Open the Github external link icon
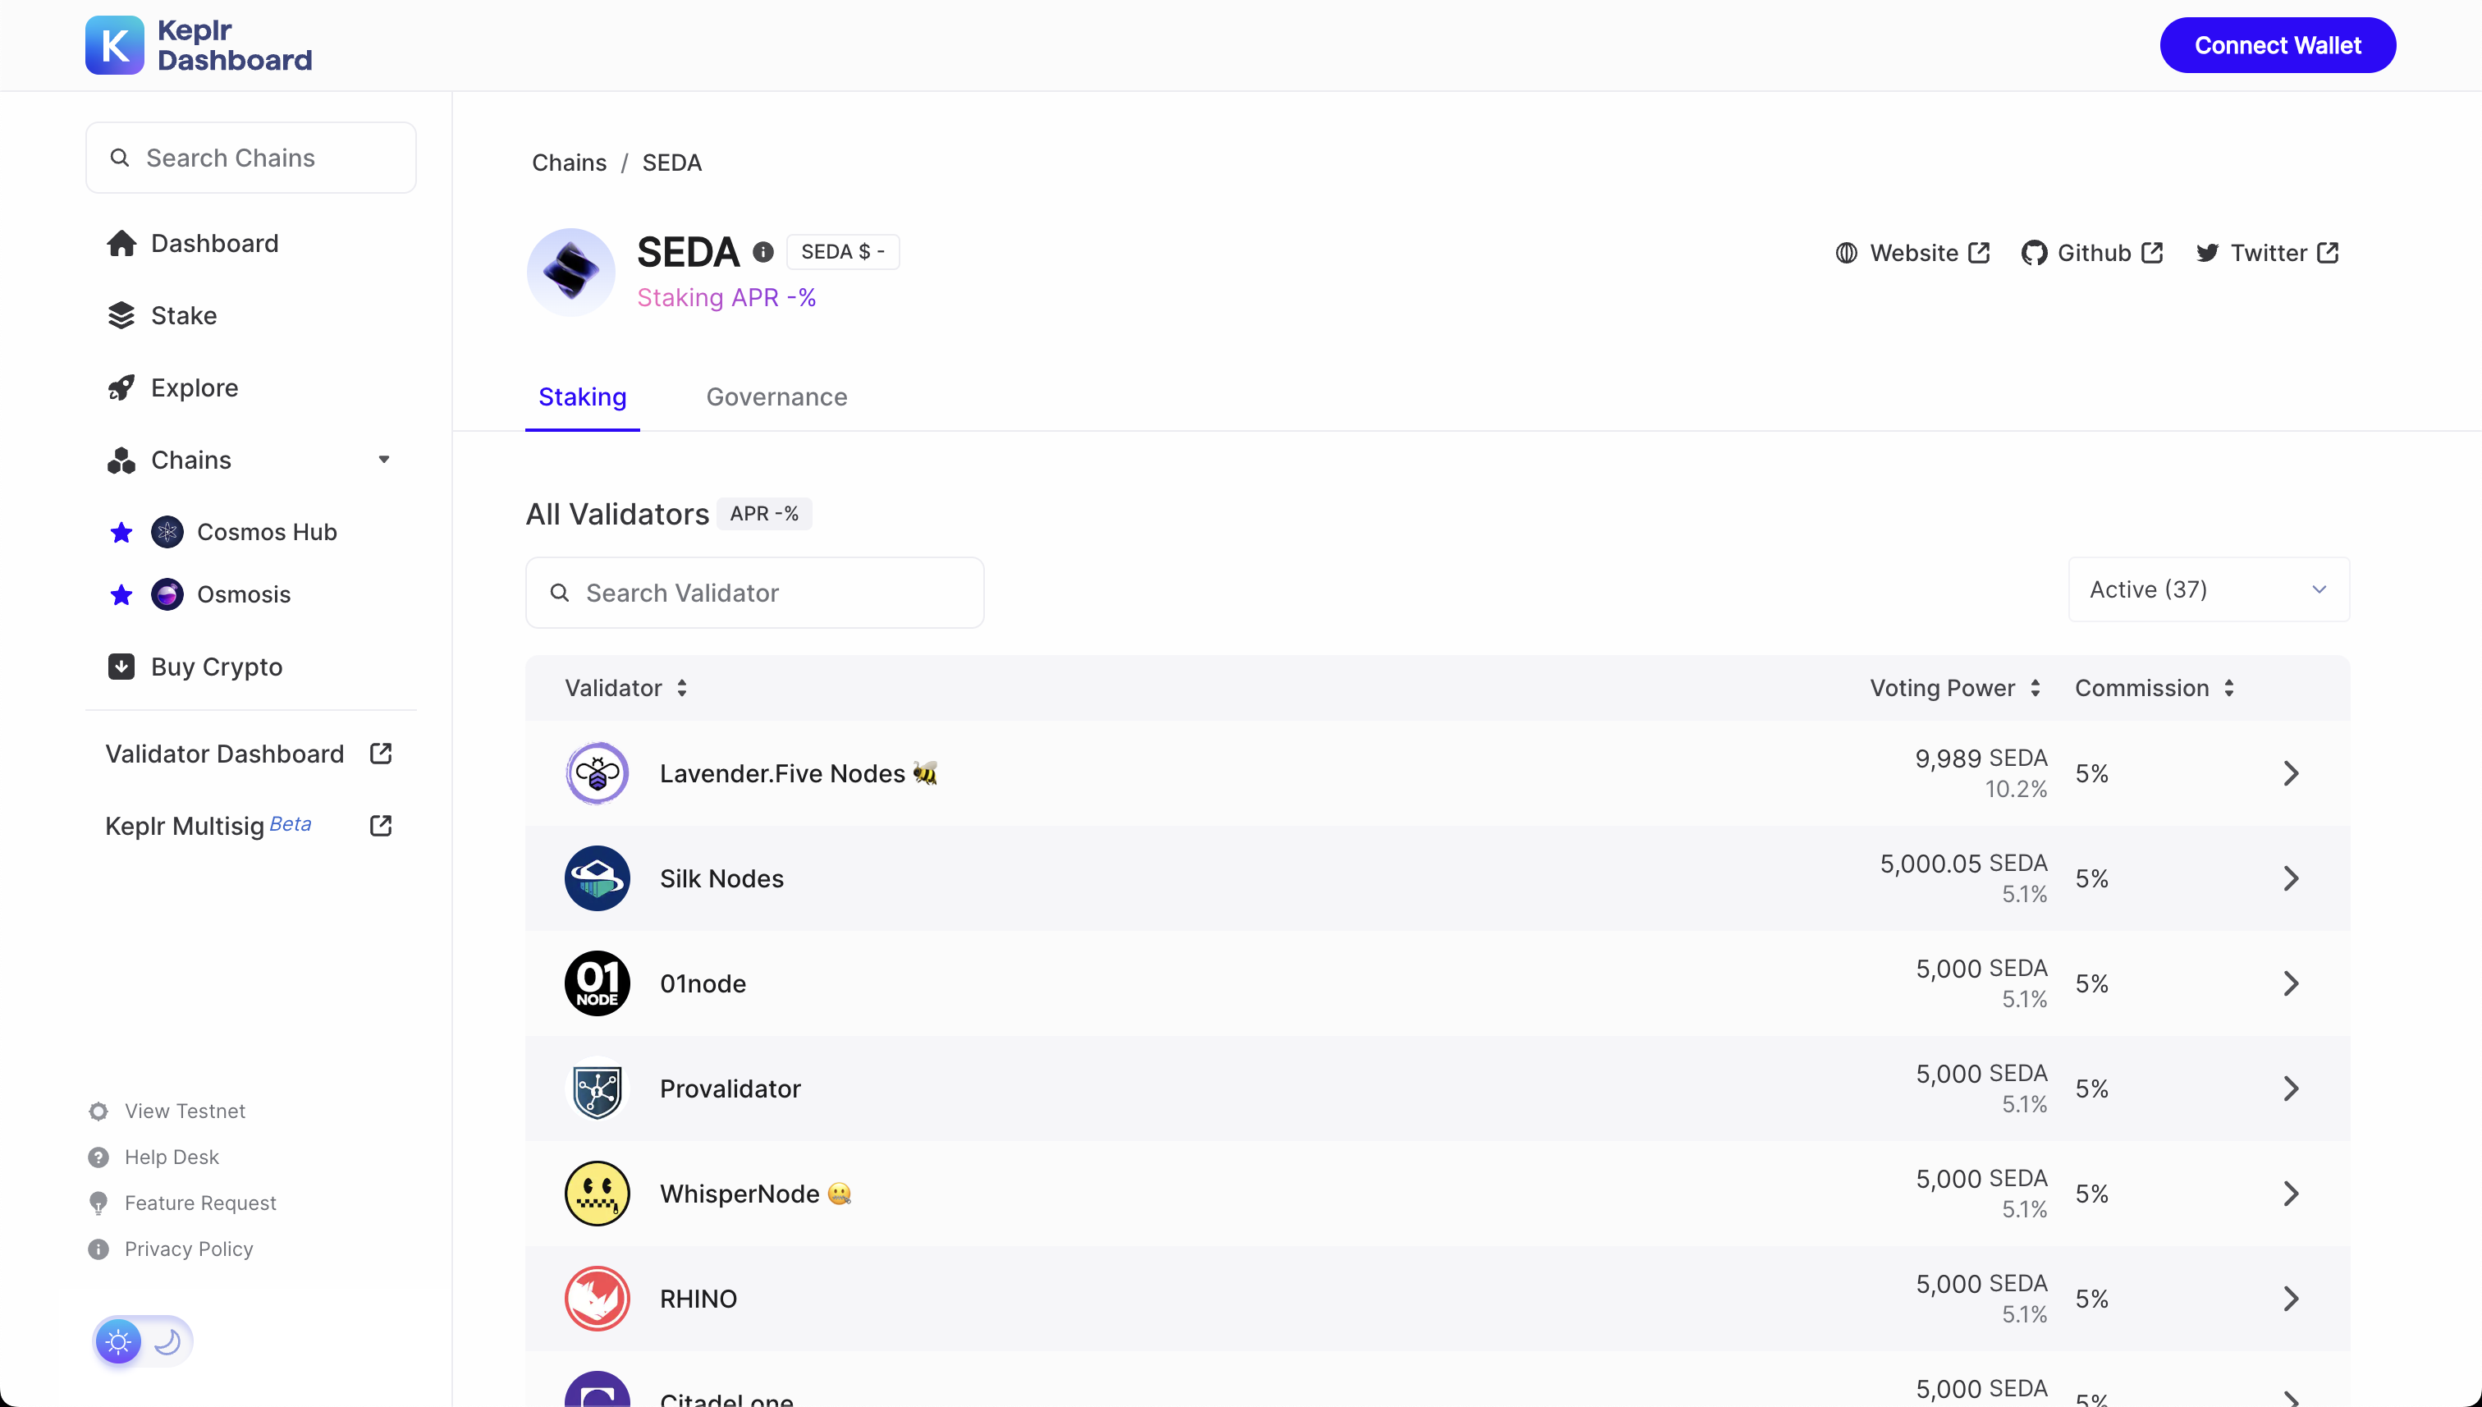 [2151, 253]
